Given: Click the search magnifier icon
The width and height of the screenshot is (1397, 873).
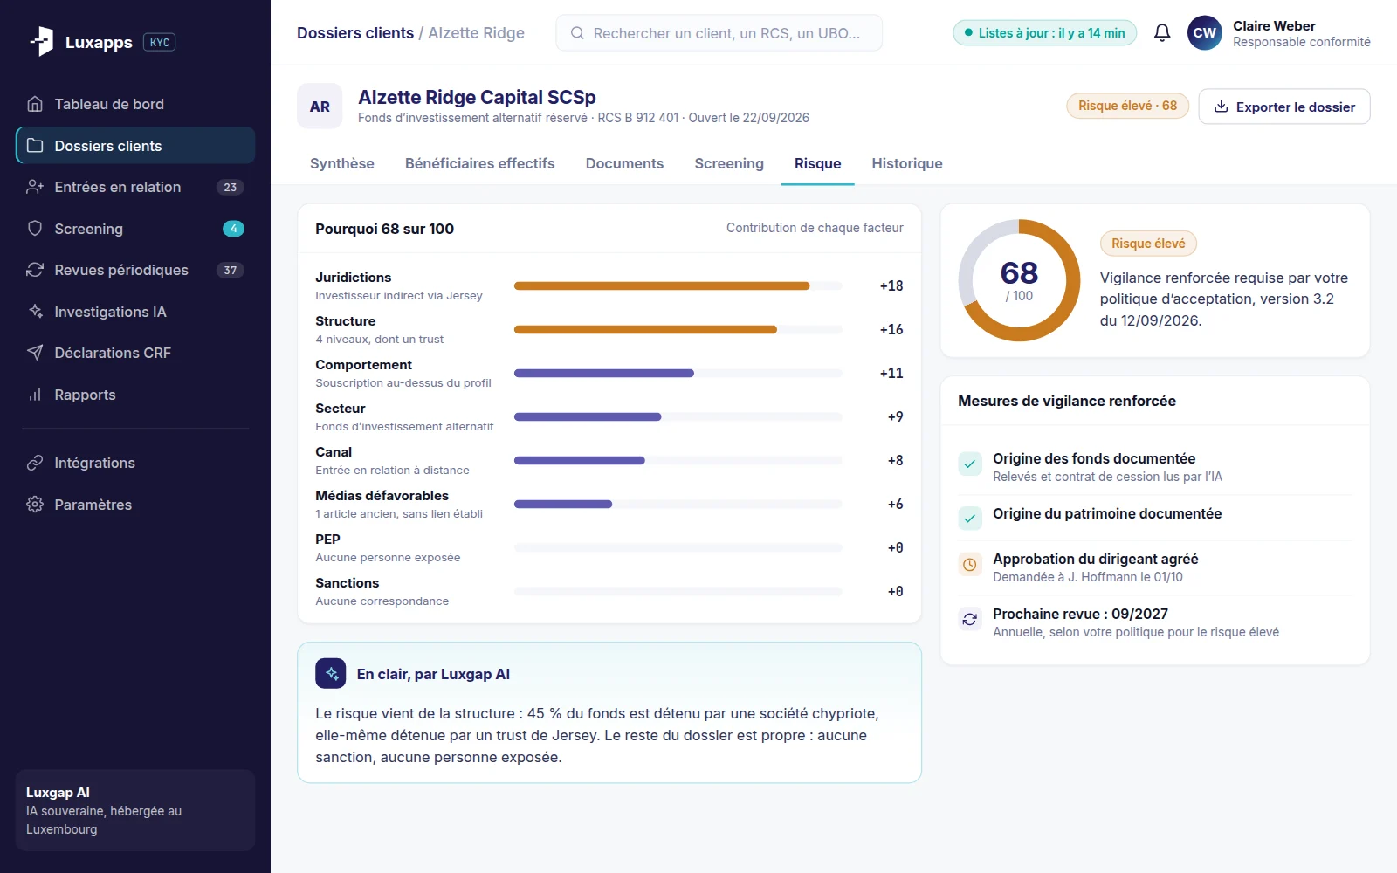Looking at the screenshot, I should pos(577,33).
